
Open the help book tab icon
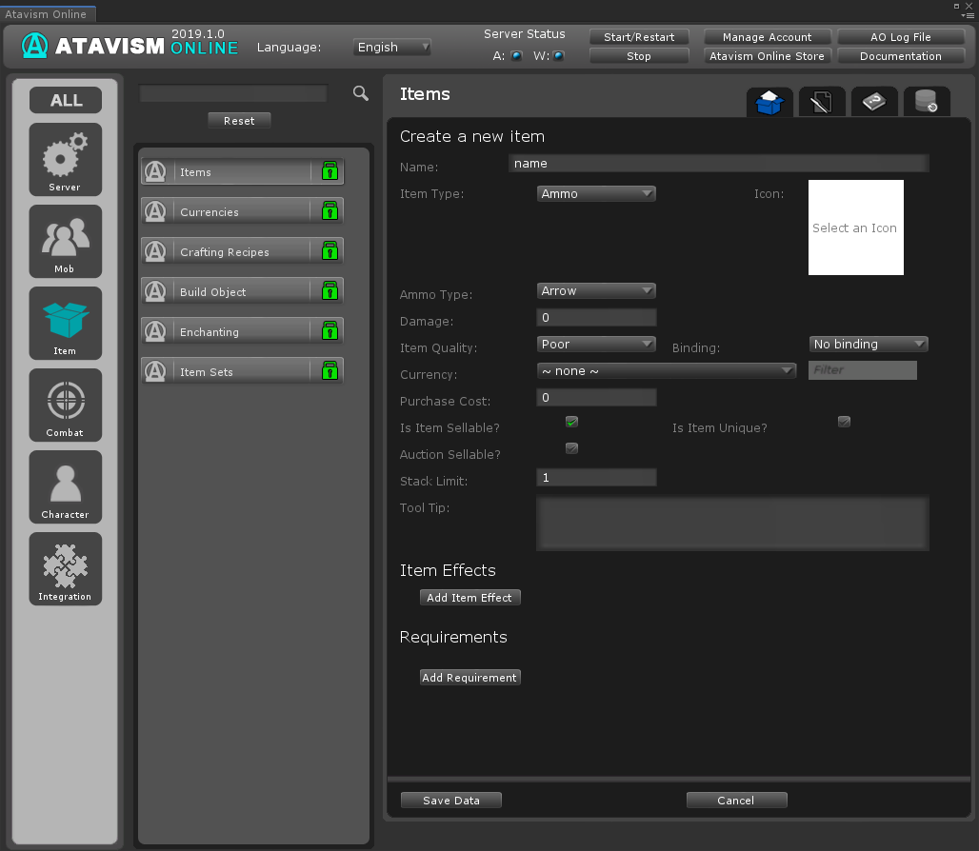(873, 101)
